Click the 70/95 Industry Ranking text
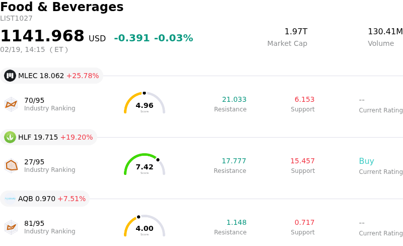The image size is (403, 246). pyautogui.click(x=34, y=100)
